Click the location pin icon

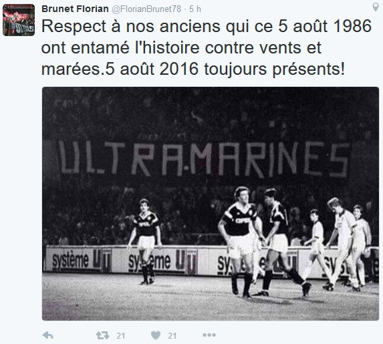[376, 7]
